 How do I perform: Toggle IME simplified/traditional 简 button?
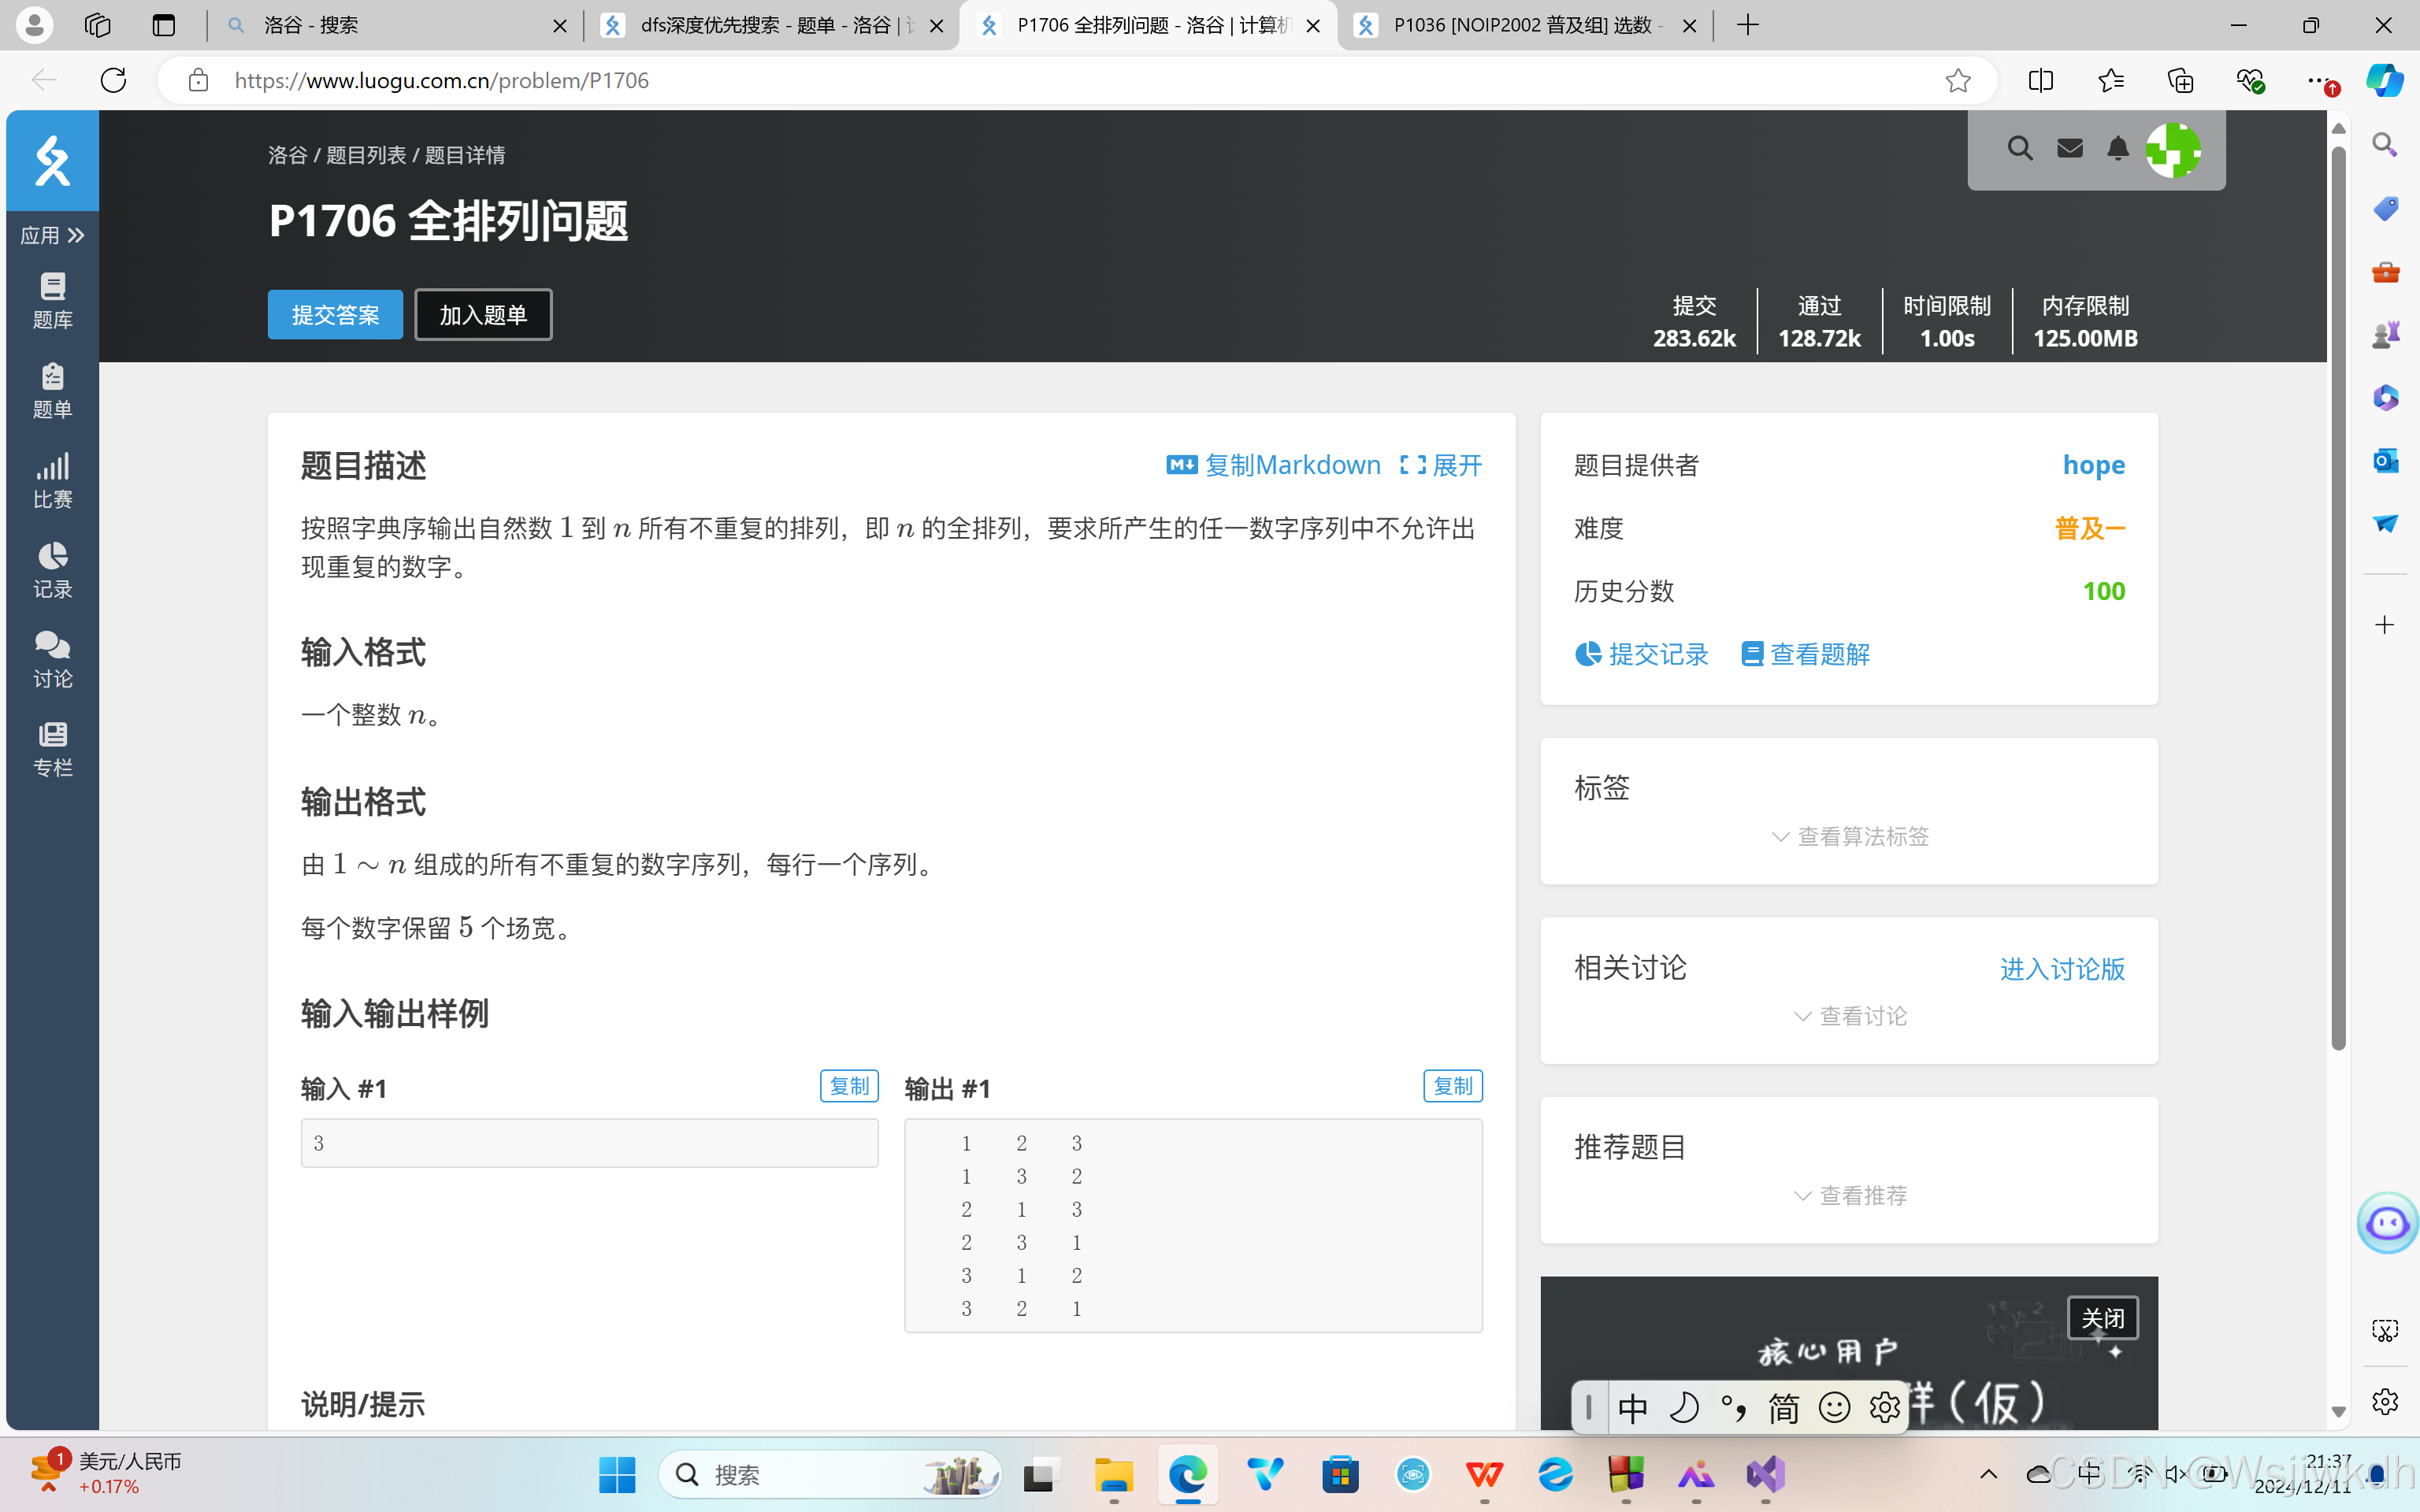click(x=1783, y=1408)
